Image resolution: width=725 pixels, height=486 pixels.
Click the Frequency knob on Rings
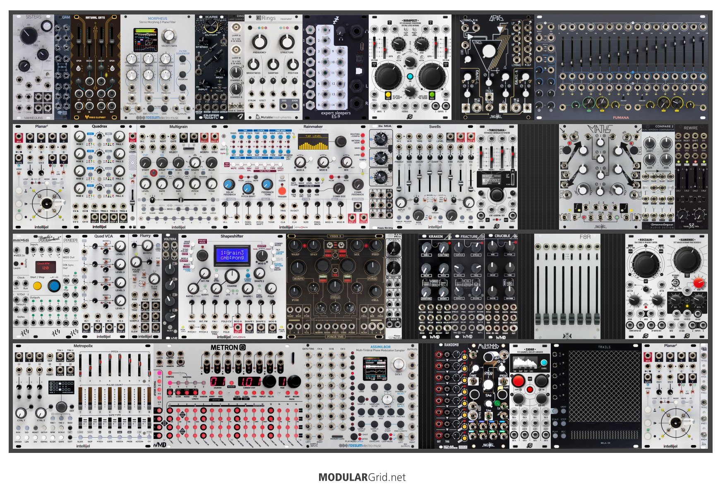click(x=259, y=42)
